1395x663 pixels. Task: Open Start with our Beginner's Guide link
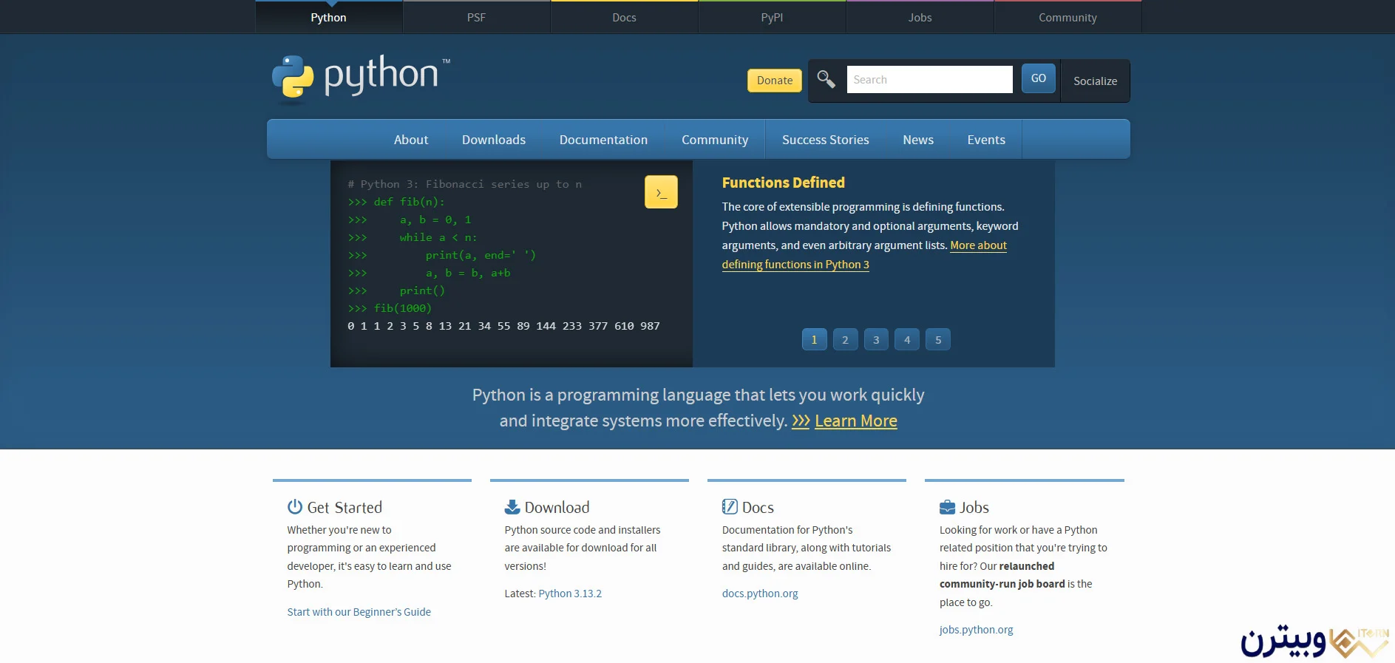[359, 612]
